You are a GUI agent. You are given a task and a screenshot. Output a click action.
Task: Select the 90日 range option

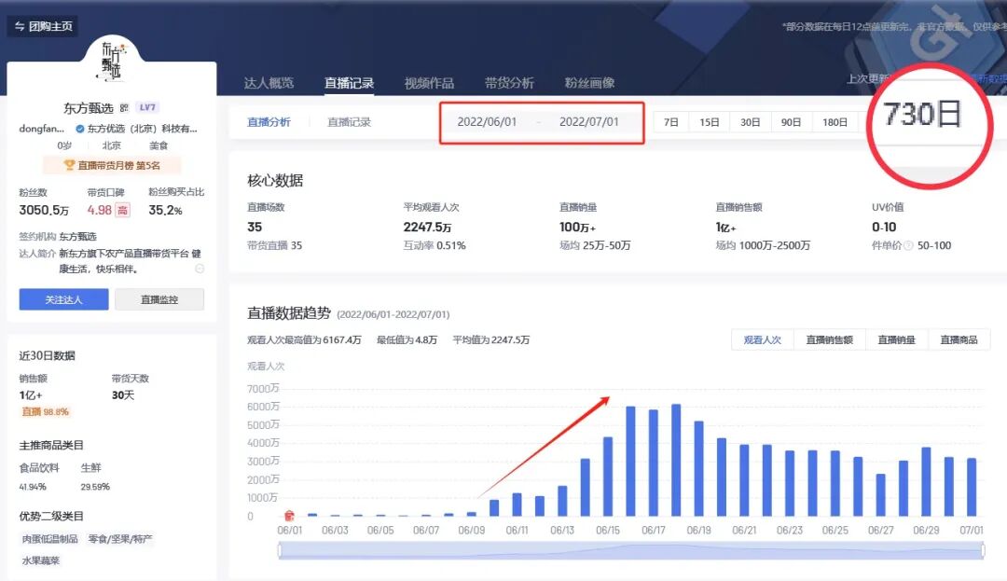(x=792, y=122)
